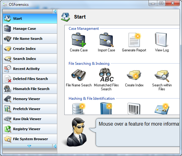
Task: Click Create Index icon in main panel
Action: click(134, 75)
